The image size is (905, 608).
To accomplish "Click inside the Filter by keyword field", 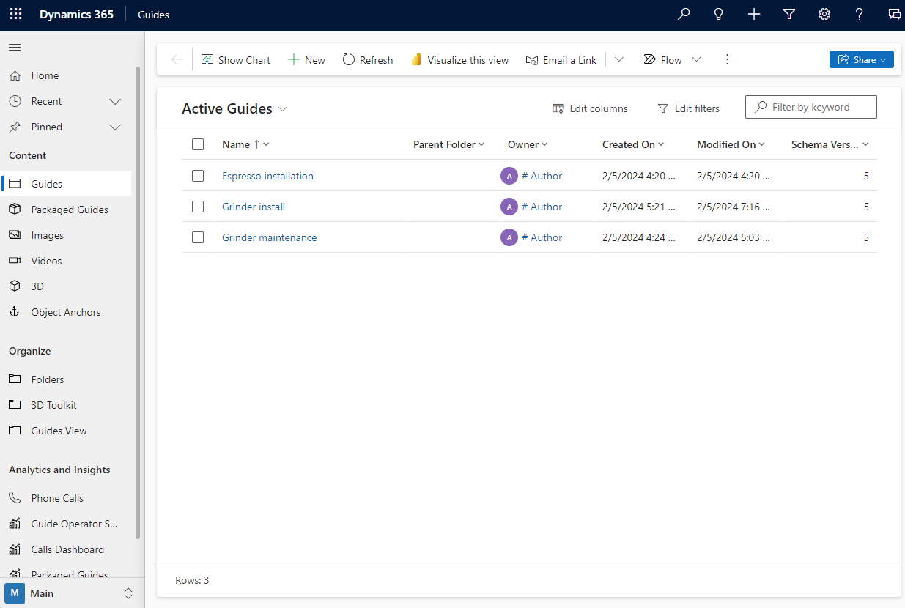I will pos(810,107).
